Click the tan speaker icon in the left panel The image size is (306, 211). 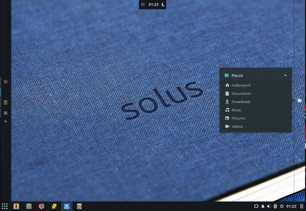coord(5,103)
